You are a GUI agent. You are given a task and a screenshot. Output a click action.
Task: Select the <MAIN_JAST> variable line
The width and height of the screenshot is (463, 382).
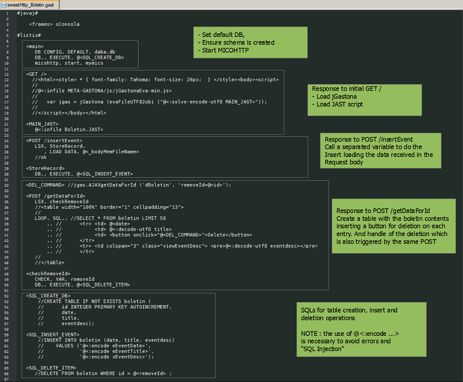click(x=42, y=124)
